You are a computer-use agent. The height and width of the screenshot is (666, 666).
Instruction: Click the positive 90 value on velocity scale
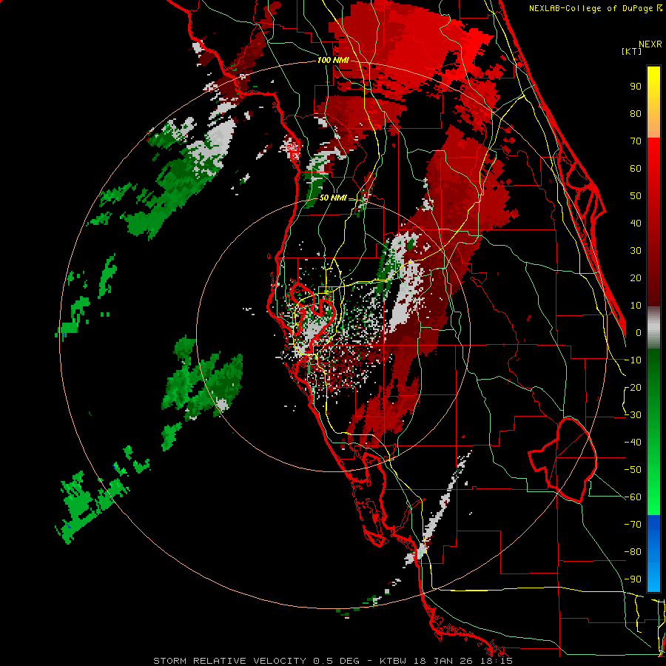tap(636, 87)
